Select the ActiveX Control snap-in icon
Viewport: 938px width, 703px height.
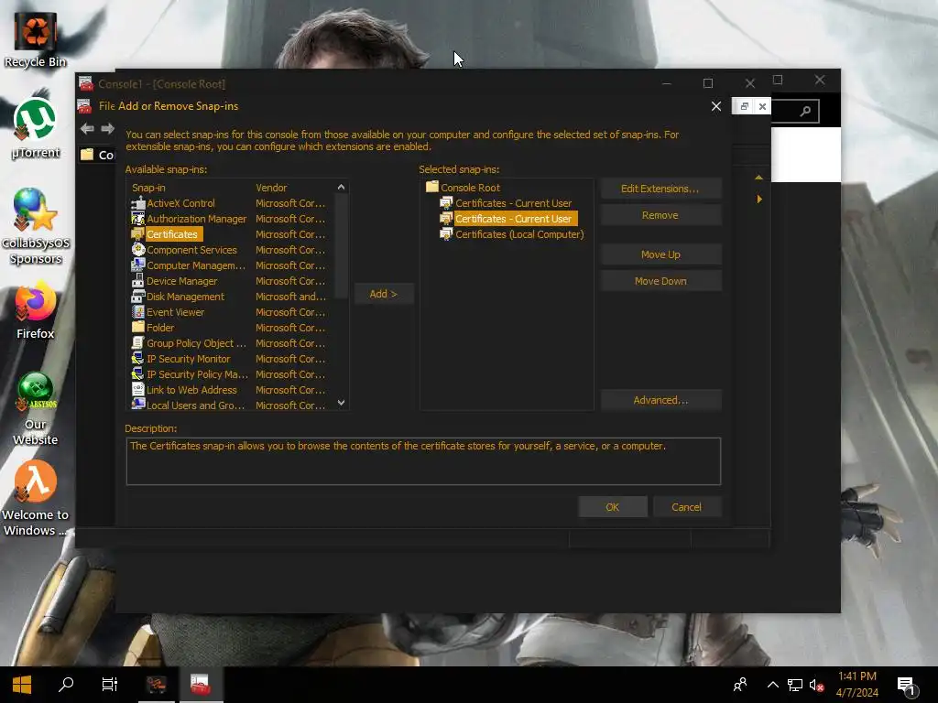click(x=138, y=203)
